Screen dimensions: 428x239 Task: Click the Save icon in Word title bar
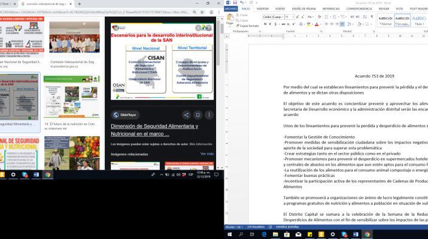[235, 2]
